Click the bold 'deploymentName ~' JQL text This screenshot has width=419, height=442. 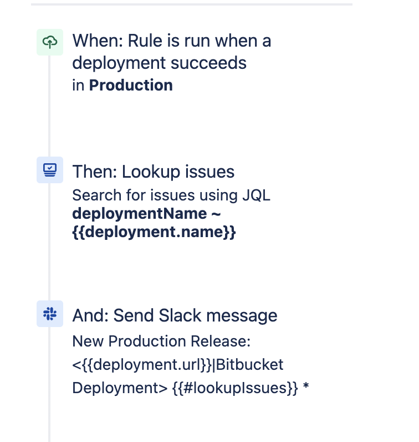click(146, 213)
